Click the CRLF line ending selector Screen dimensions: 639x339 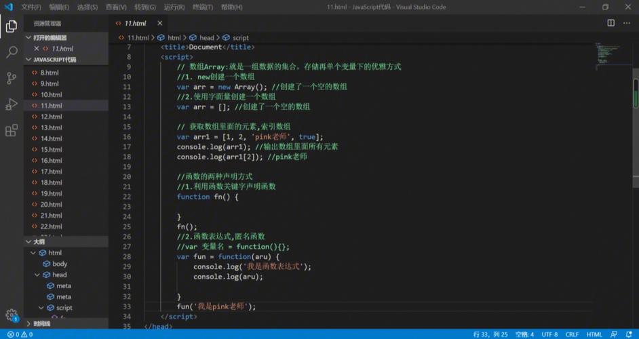tap(572, 334)
